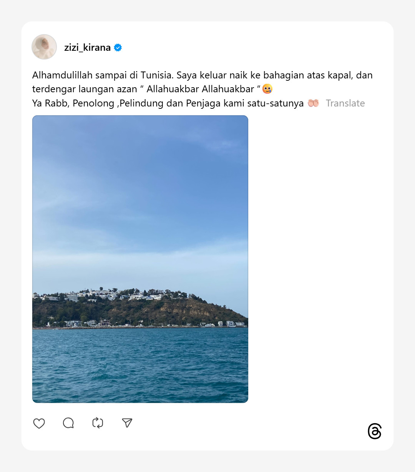The image size is (415, 472).
Task: Click the 'Allahuakbar Allahuakbar' quoted text
Action: pos(200,89)
